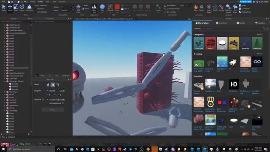Open Collision Groups editor
The height and width of the screenshot is (152, 270).
[228, 8]
